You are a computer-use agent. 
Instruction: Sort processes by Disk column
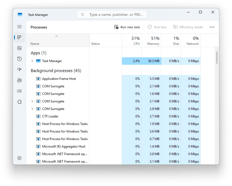[171, 40]
